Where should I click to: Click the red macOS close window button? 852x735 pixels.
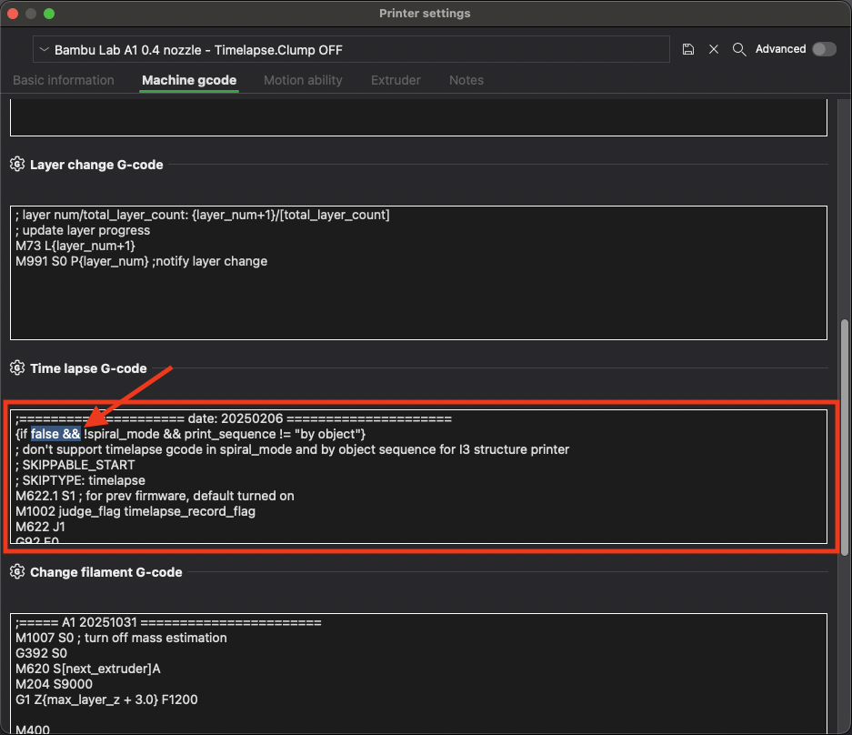[13, 14]
